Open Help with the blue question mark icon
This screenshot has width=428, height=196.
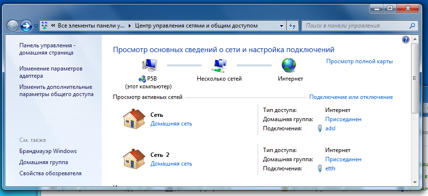(x=406, y=40)
